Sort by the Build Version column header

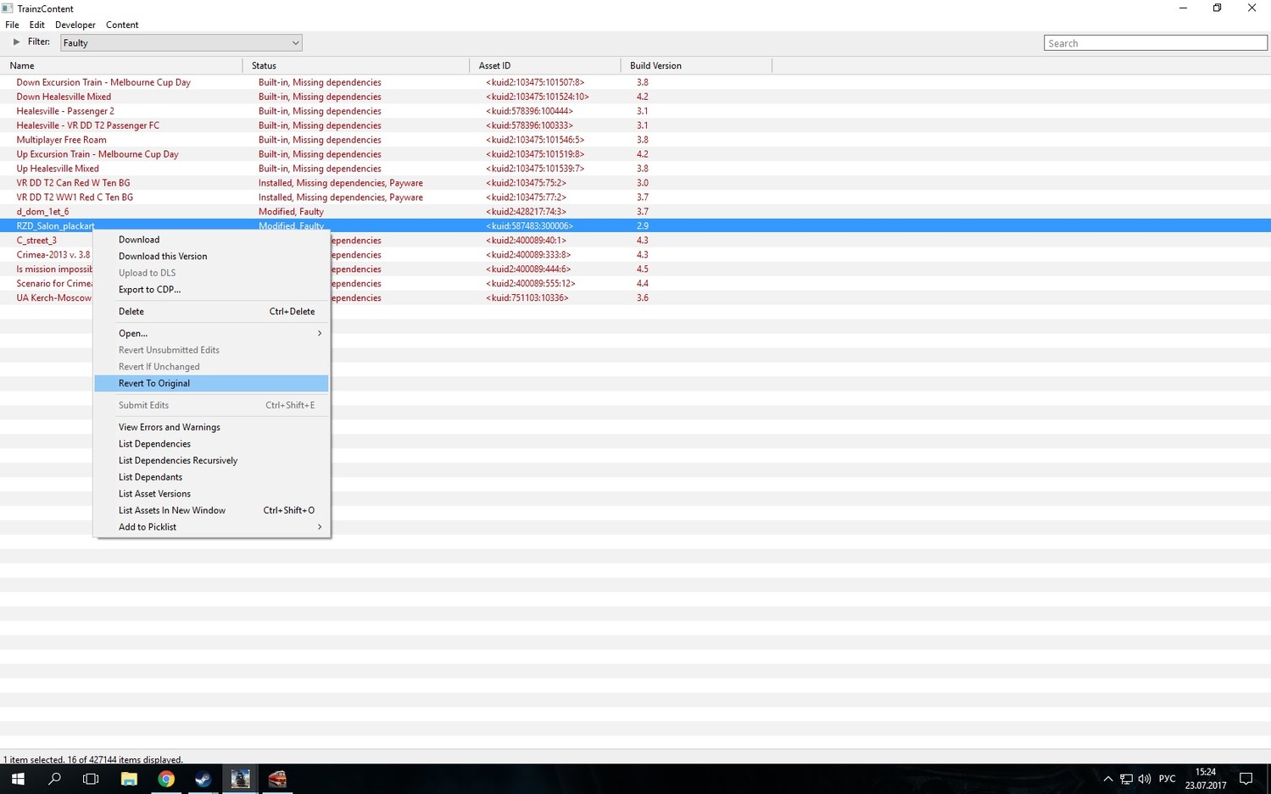click(x=655, y=65)
